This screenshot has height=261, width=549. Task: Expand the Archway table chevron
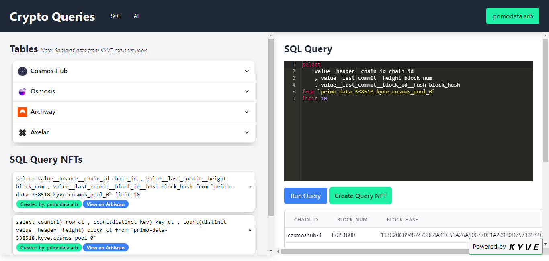247,112
